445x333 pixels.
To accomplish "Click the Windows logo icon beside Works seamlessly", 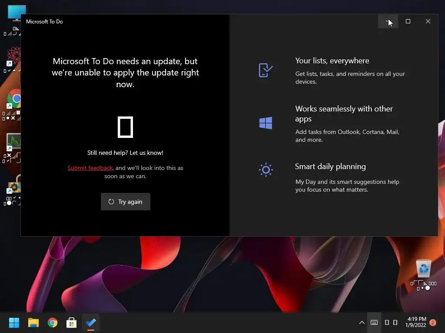I will click(x=266, y=123).
